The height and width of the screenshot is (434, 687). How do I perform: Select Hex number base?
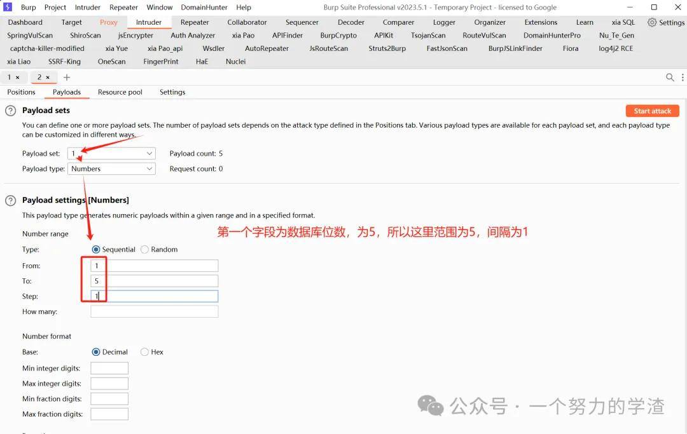144,352
